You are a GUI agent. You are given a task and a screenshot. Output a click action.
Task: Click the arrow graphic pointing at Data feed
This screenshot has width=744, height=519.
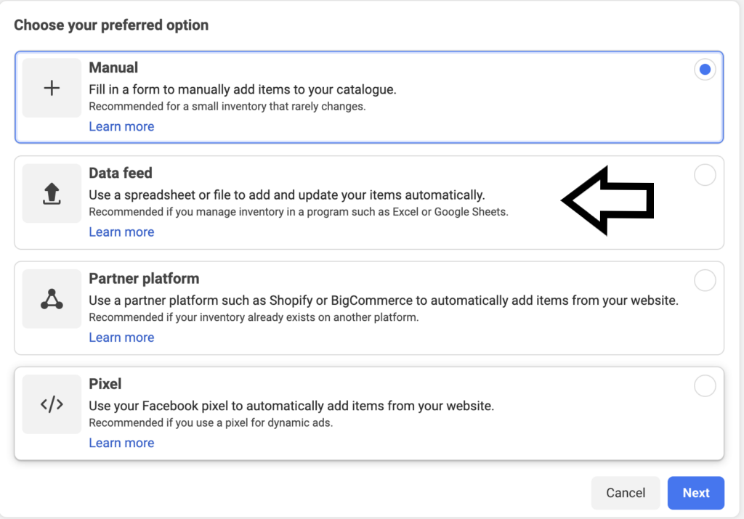tap(607, 200)
